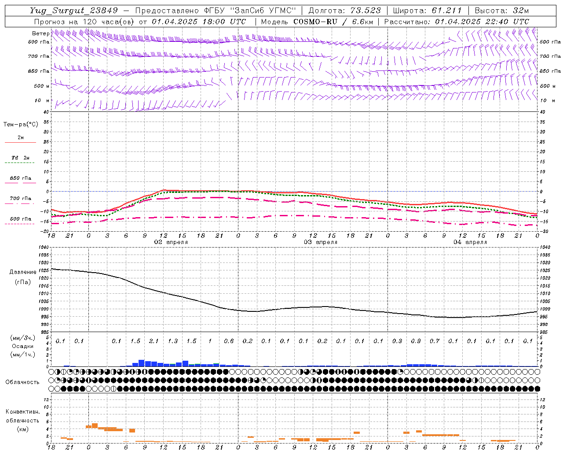Image resolution: width=563 pixels, height=451 pixels.
Task: Click the 700 гПа temperature legend entry
Action: point(21,199)
